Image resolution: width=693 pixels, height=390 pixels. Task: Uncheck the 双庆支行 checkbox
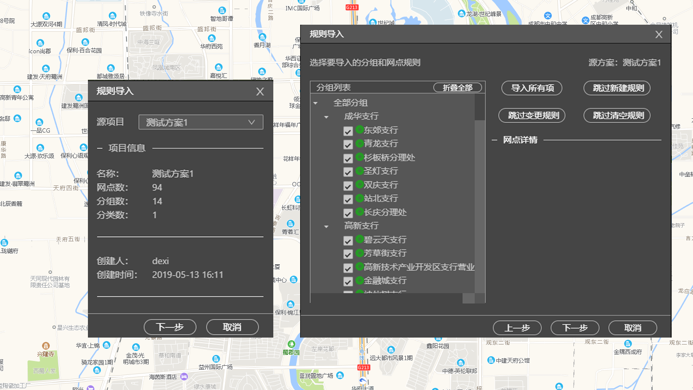point(348,186)
